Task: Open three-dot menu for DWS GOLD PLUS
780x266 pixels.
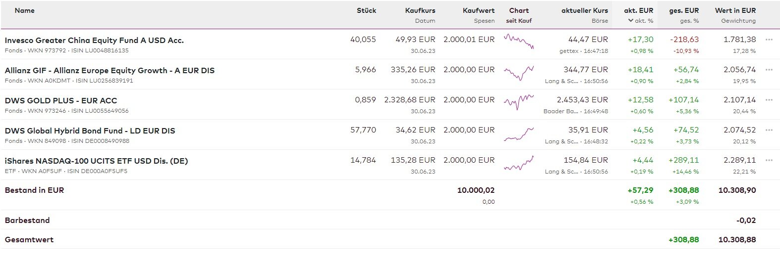Action: (769, 100)
